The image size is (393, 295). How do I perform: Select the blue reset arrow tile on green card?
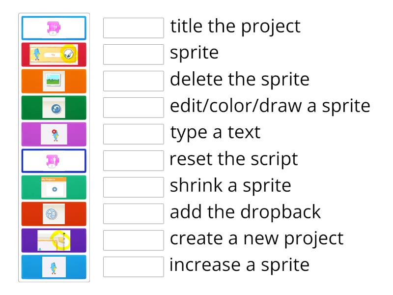54,108
